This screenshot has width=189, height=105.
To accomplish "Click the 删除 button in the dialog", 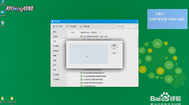I will [114, 53].
